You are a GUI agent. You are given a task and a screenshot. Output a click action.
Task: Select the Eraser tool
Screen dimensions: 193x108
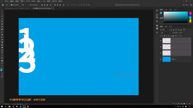click(x=2, y=40)
